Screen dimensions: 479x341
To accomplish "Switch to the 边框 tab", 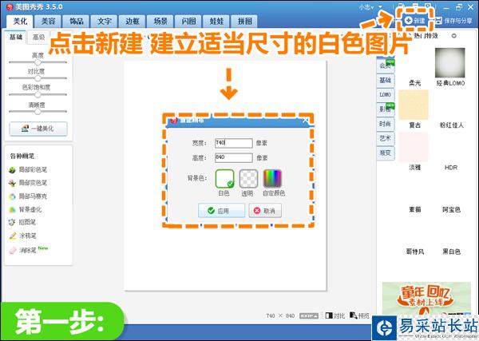I will coord(133,21).
